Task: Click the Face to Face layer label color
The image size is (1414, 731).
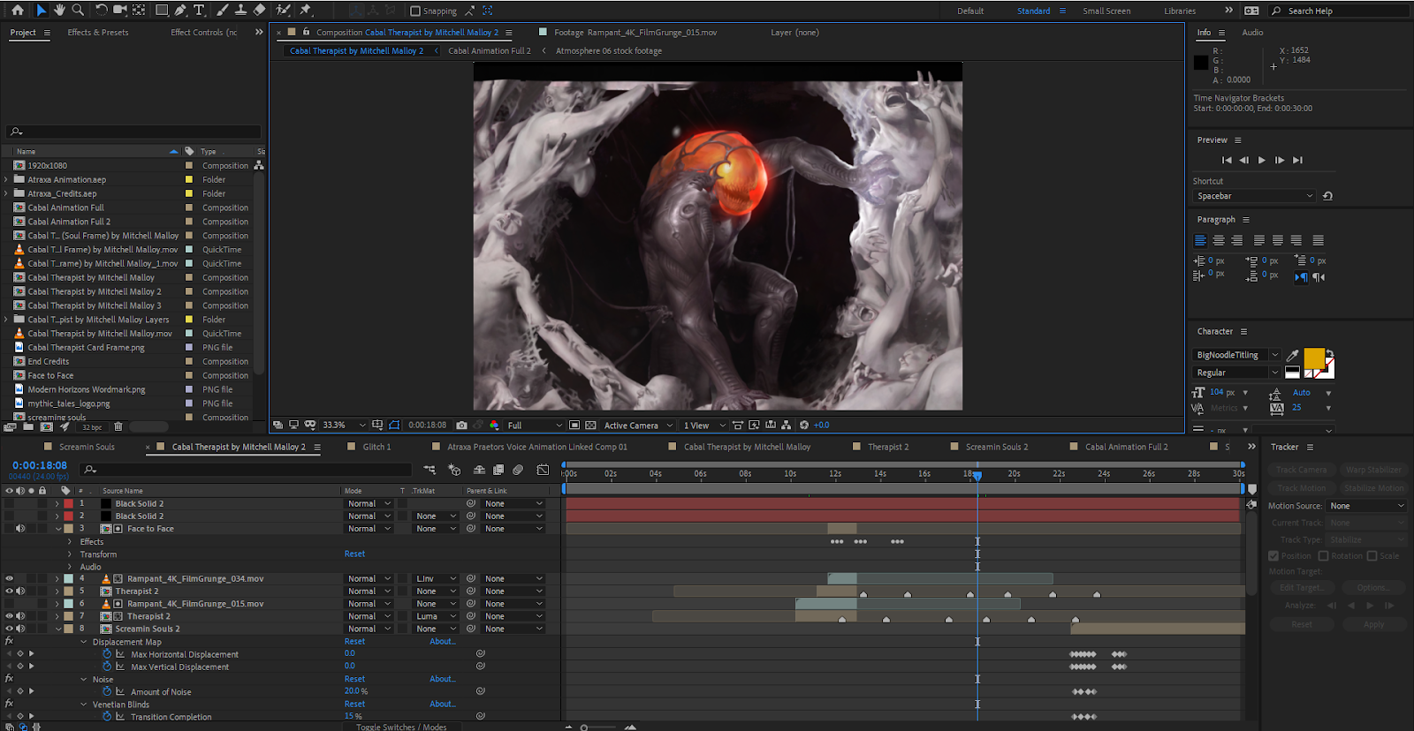Action: point(68,529)
